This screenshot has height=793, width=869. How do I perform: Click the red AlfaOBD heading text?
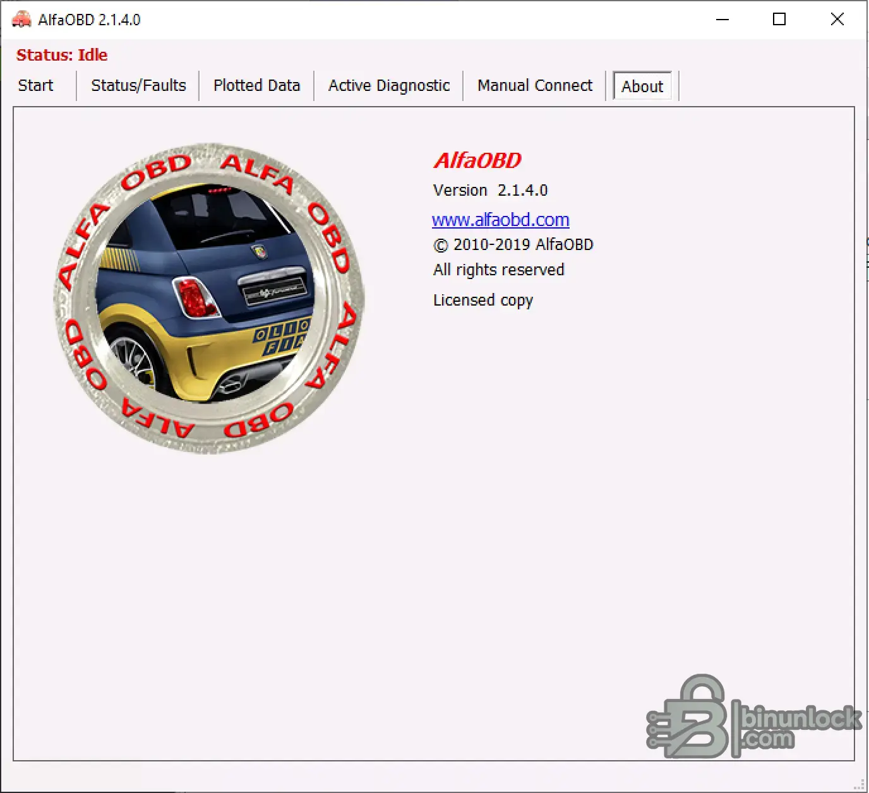pos(477,160)
